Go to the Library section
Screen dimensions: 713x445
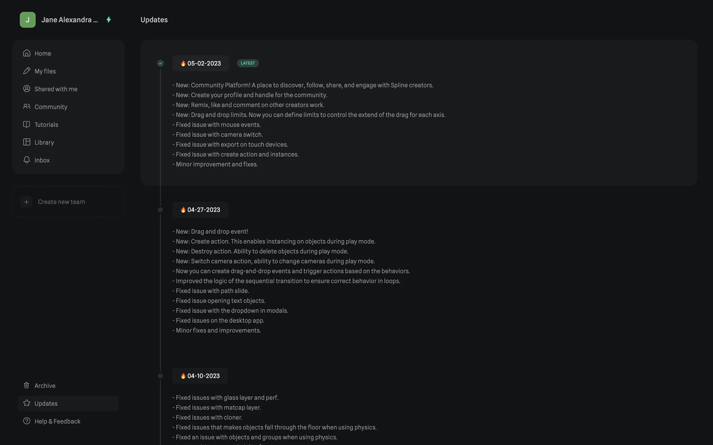tap(44, 142)
